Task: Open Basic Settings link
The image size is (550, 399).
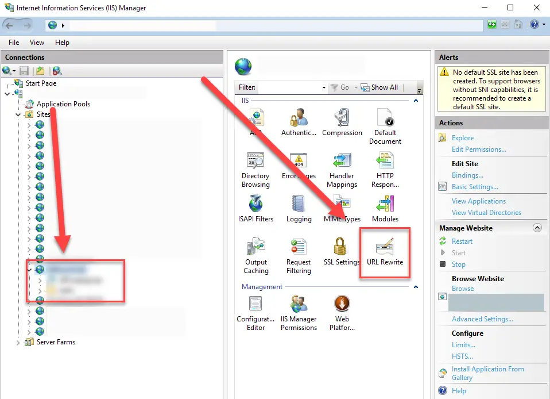Action: 475,187
